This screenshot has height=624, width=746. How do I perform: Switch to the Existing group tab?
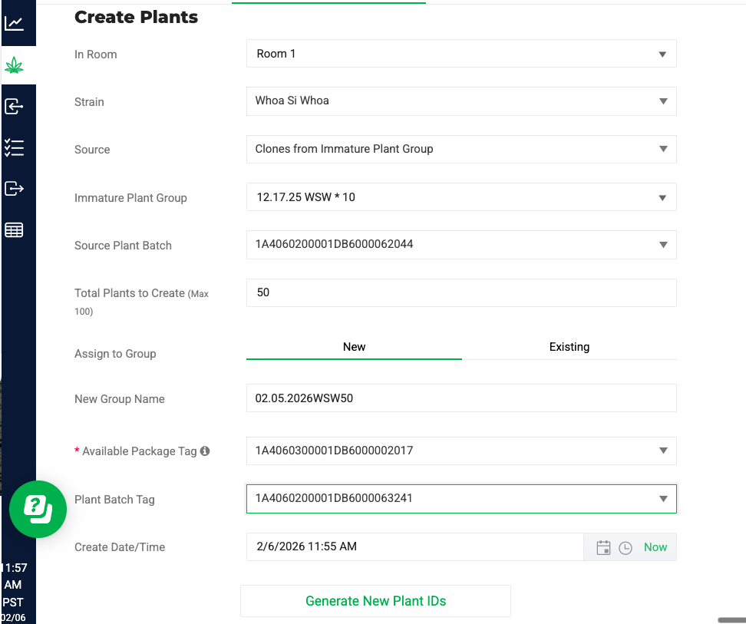coord(569,346)
